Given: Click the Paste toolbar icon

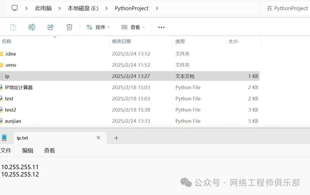Looking at the screenshot, I should point(13,27).
